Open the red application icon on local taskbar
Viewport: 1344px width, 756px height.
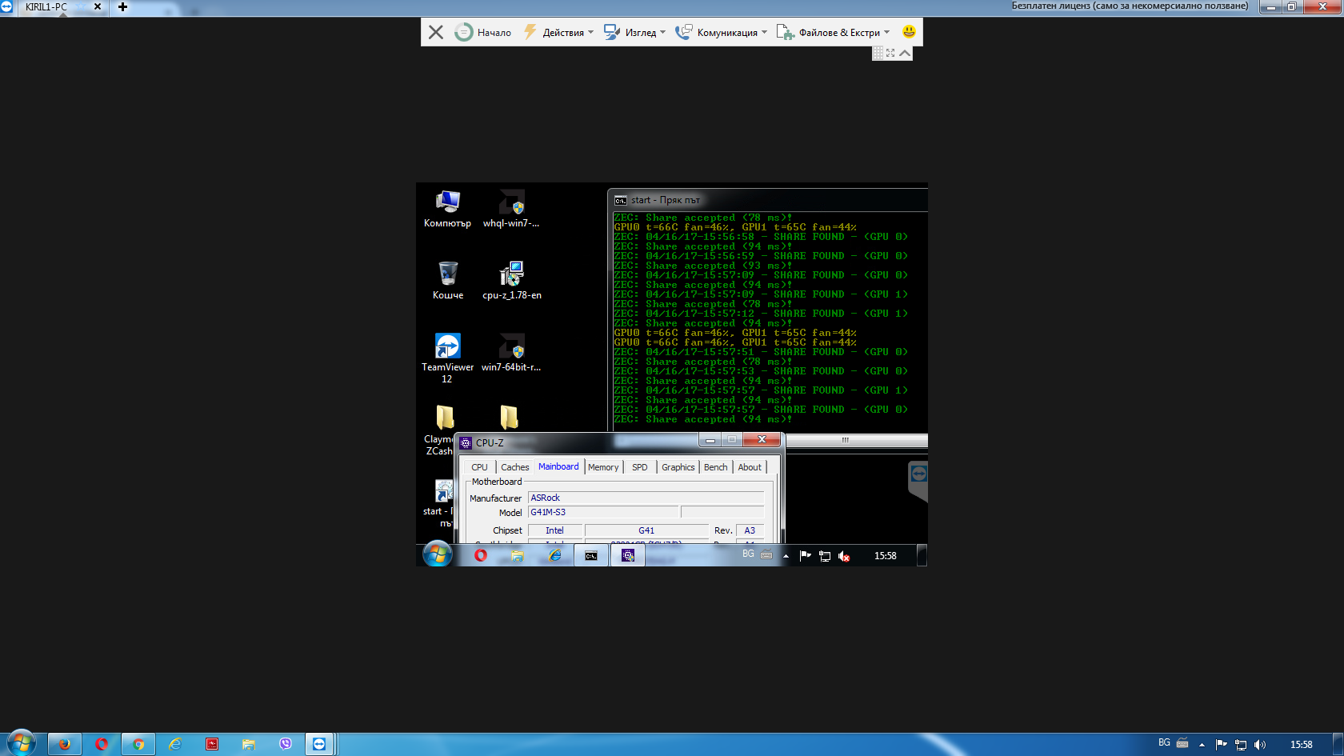click(212, 744)
